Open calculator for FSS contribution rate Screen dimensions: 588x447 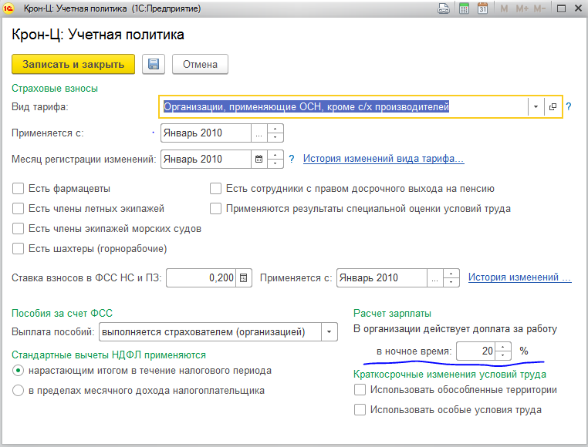[243, 278]
